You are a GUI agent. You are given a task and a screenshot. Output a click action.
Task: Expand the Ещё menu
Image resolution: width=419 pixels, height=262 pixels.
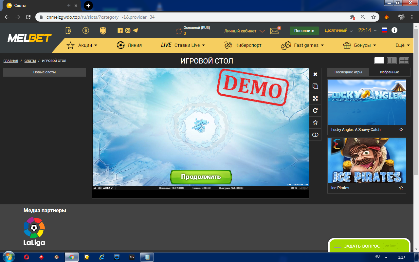click(x=403, y=45)
